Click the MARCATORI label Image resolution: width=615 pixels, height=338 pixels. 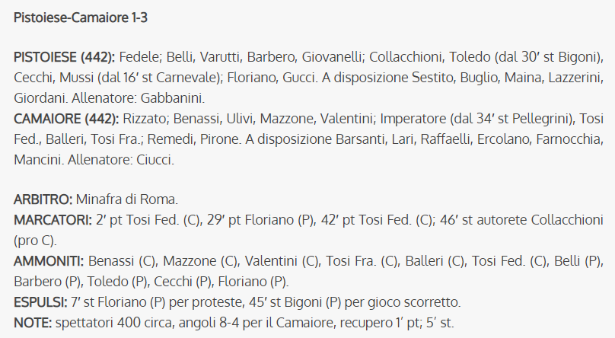[x=53, y=220]
